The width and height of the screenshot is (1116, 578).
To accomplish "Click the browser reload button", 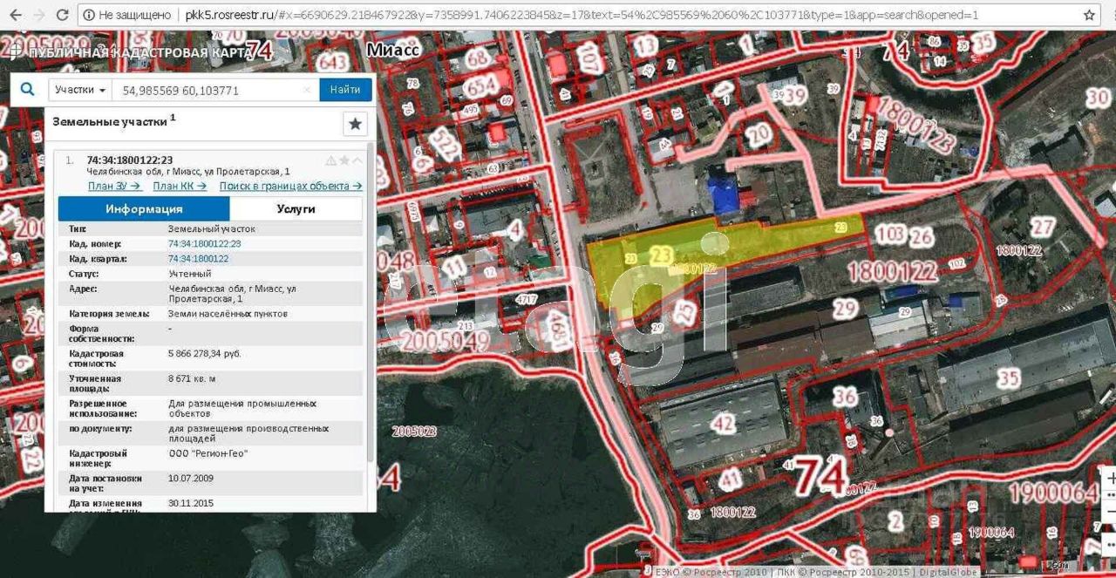I will 62,15.
